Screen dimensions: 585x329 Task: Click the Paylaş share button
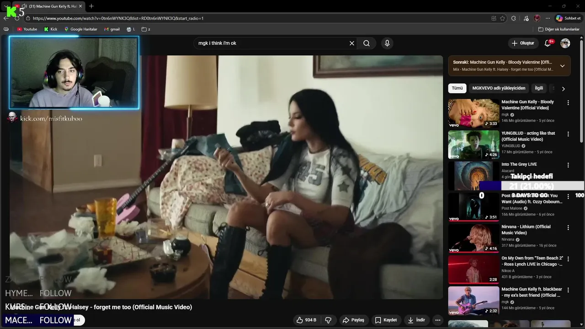point(353,320)
